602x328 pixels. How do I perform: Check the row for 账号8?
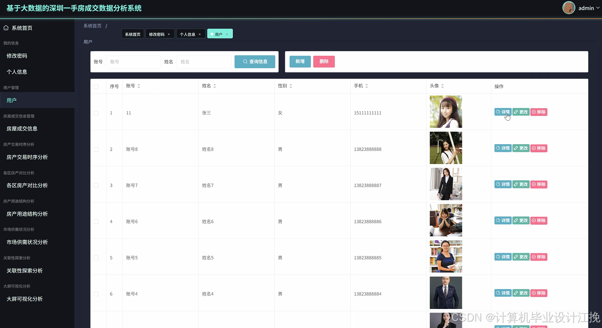tap(96, 149)
